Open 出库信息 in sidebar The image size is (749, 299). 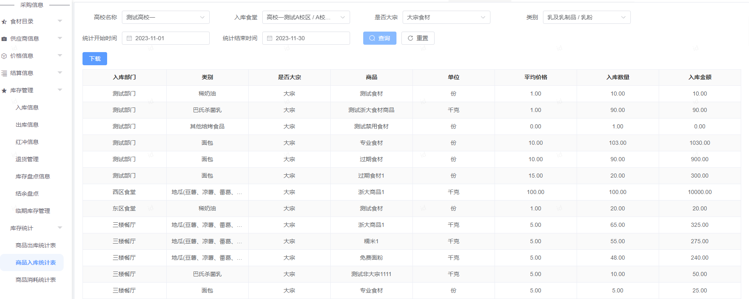click(27, 125)
